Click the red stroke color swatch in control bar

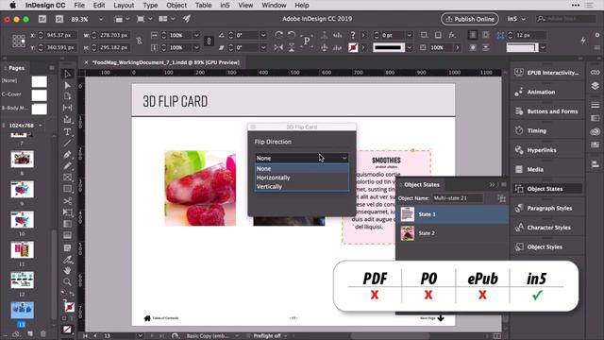tap(353, 48)
